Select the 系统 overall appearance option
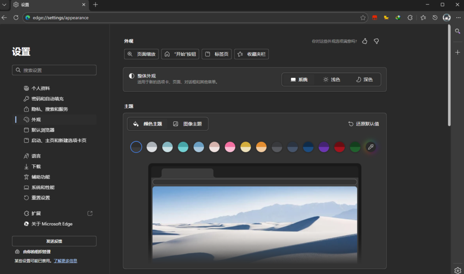The height and width of the screenshot is (274, 464). click(299, 79)
